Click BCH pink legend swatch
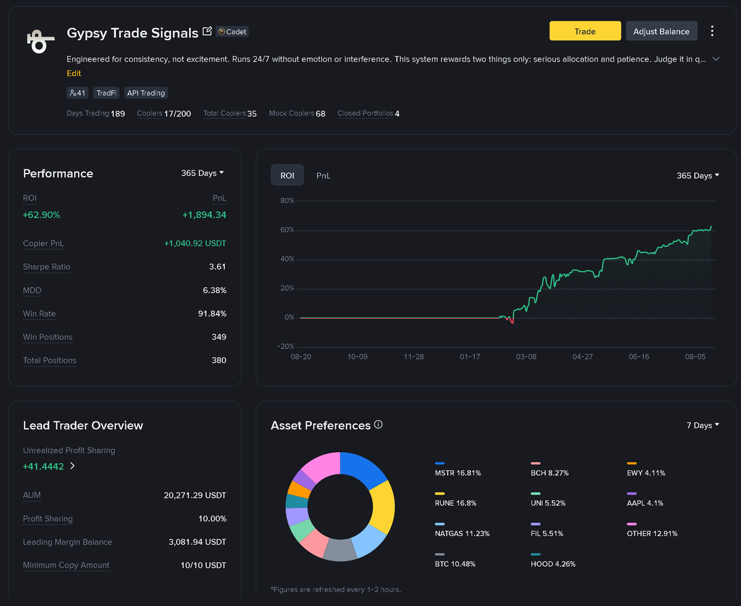Screen dimensions: 741x606 (535, 463)
